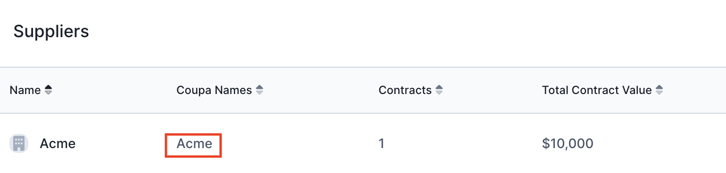Sort Name column ascending with up arrow
The width and height of the screenshot is (726, 173).
(x=48, y=87)
